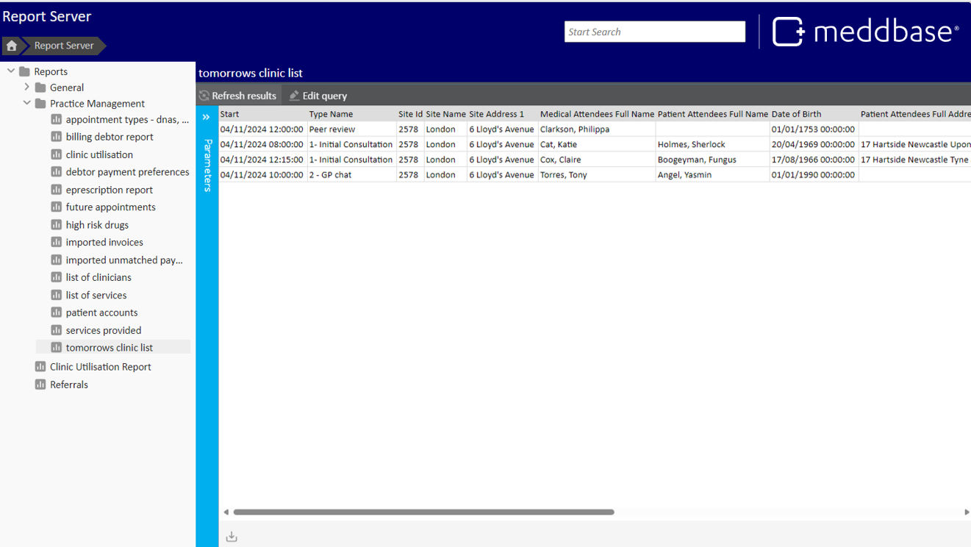Open the patient accounts report

[x=101, y=312]
